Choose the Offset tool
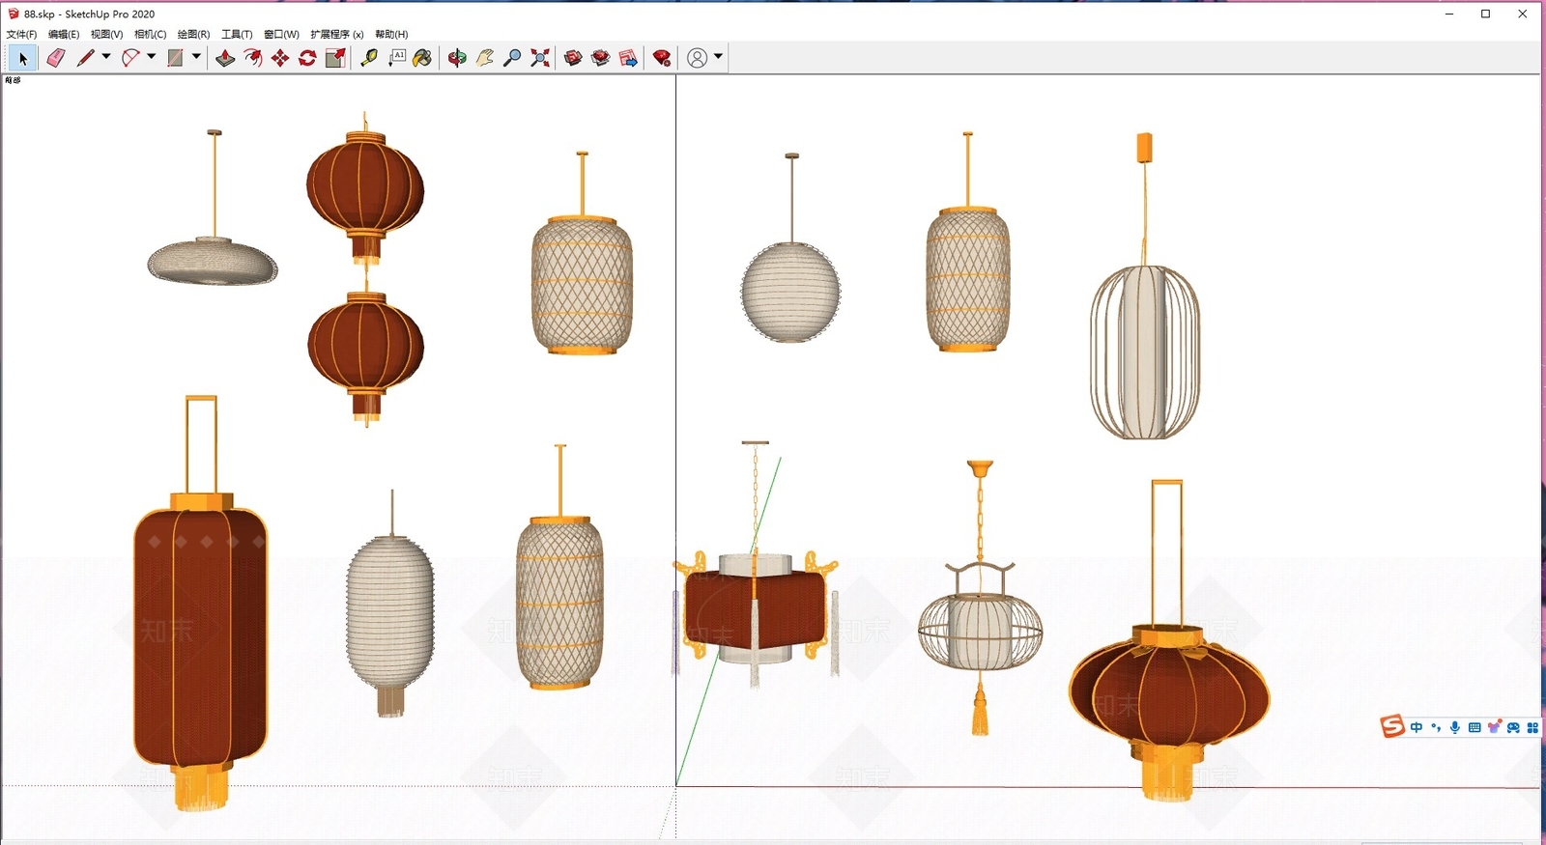 click(x=252, y=58)
